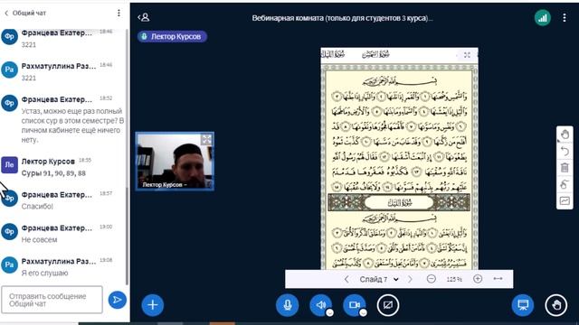Open the lecturer webcam thumbnail
The image size is (579, 325).
click(175, 162)
